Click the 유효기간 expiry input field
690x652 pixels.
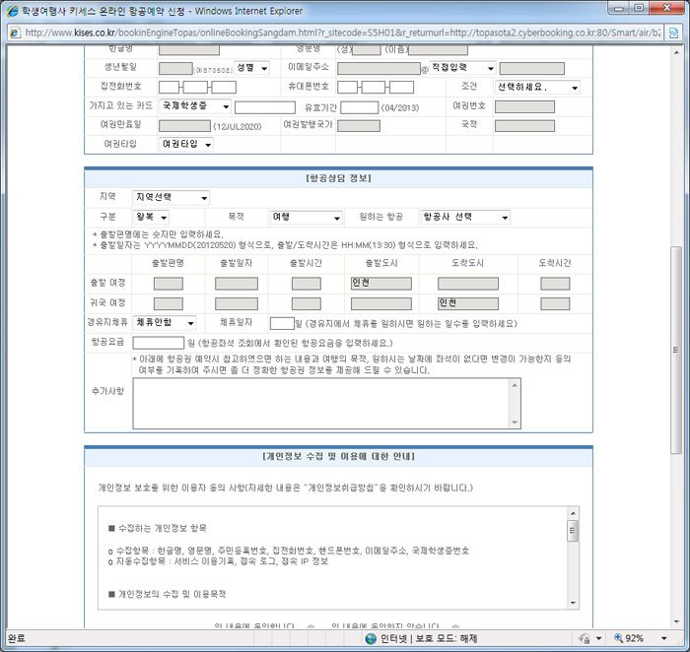point(360,107)
